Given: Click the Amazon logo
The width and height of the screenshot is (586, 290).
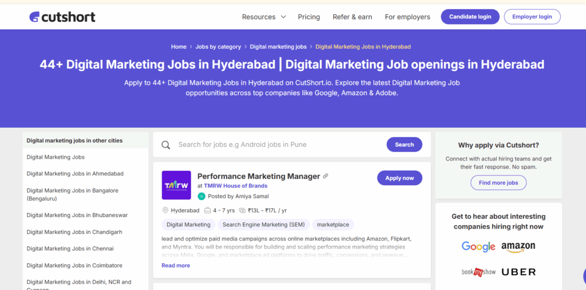Looking at the screenshot, I should click(518, 247).
